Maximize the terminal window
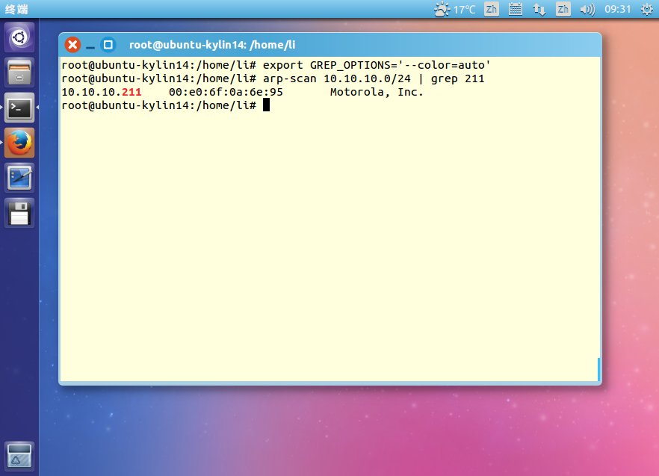659x476 pixels. click(x=108, y=45)
